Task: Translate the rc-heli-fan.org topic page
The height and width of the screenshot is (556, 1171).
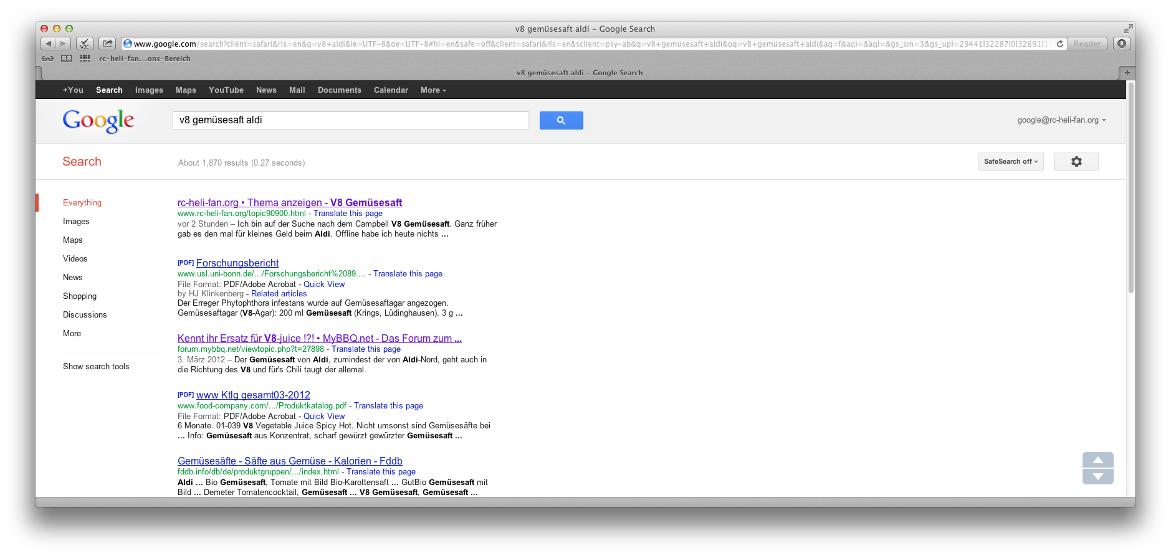Action: 348,214
